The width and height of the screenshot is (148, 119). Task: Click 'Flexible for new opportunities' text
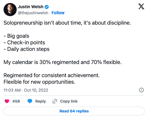(x=39, y=82)
